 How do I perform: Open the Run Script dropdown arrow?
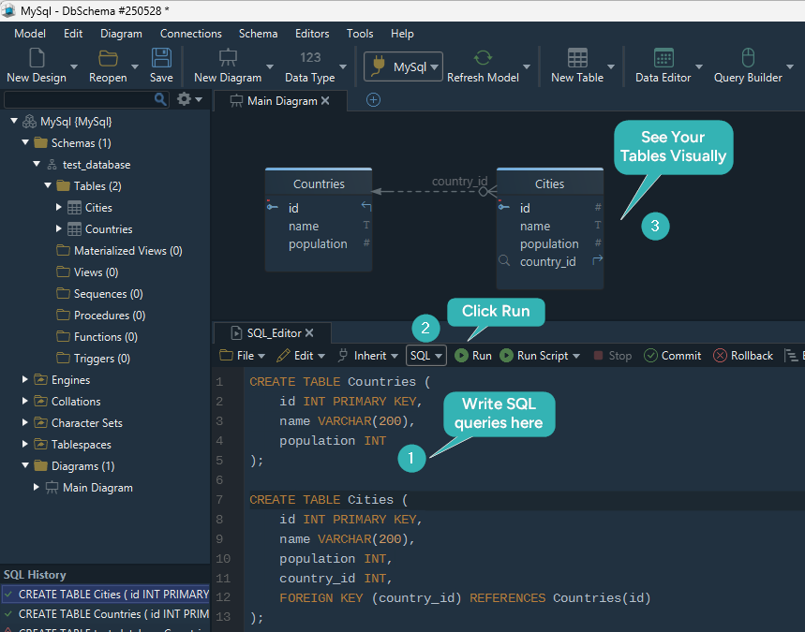coord(576,356)
